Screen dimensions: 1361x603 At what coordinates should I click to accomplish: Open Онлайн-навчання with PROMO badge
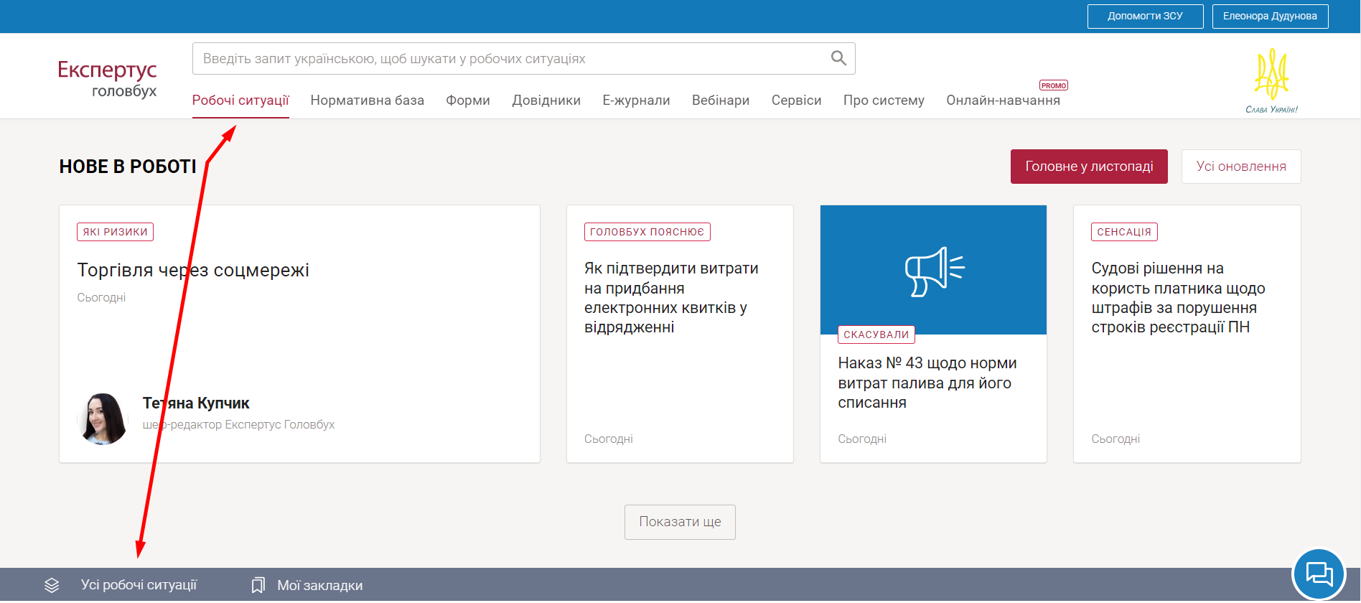1002,100
